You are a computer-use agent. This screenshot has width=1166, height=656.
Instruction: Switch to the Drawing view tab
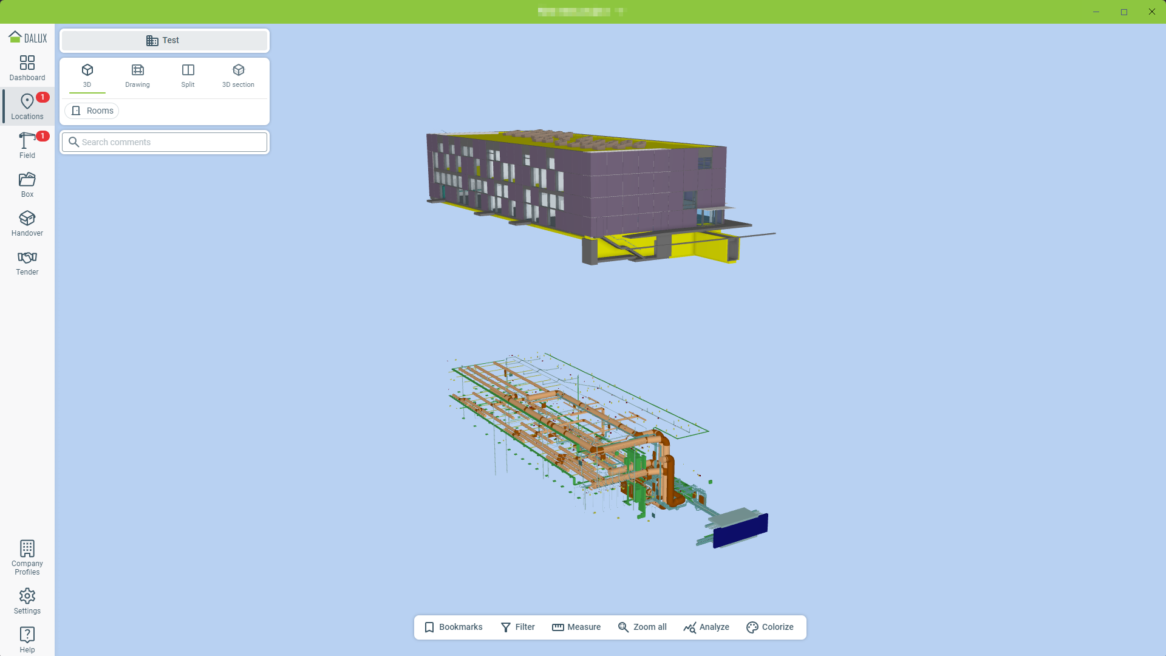[137, 75]
